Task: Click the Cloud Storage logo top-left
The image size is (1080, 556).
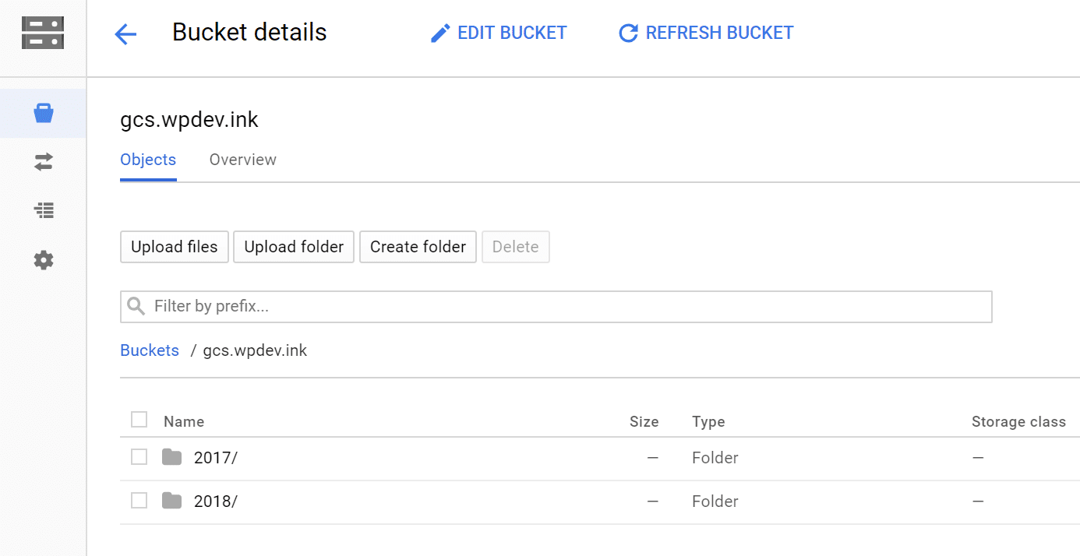Action: pos(43,32)
